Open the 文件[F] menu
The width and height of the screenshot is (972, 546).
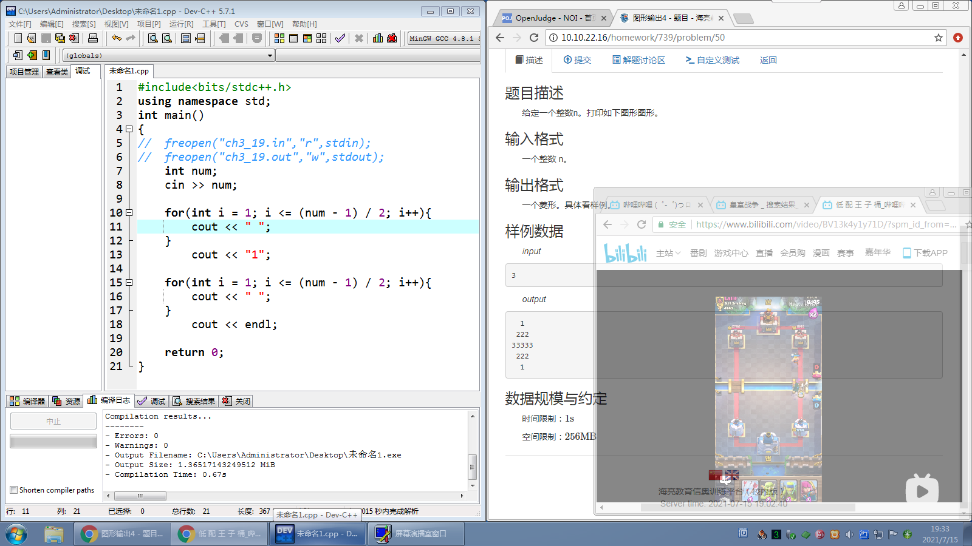click(19, 24)
